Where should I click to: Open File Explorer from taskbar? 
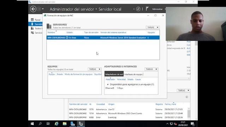click(65, 124)
